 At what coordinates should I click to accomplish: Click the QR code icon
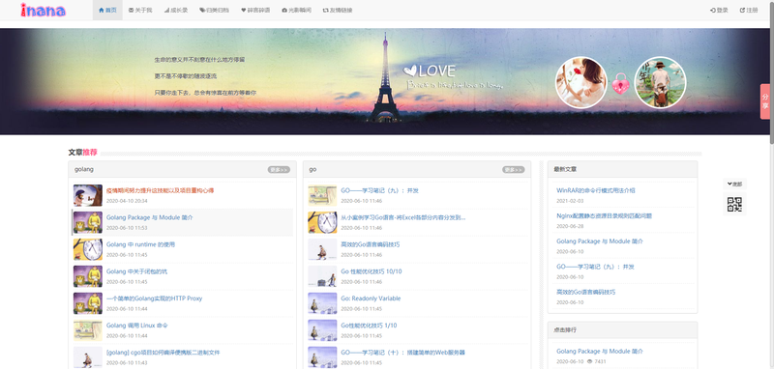pyautogui.click(x=734, y=204)
